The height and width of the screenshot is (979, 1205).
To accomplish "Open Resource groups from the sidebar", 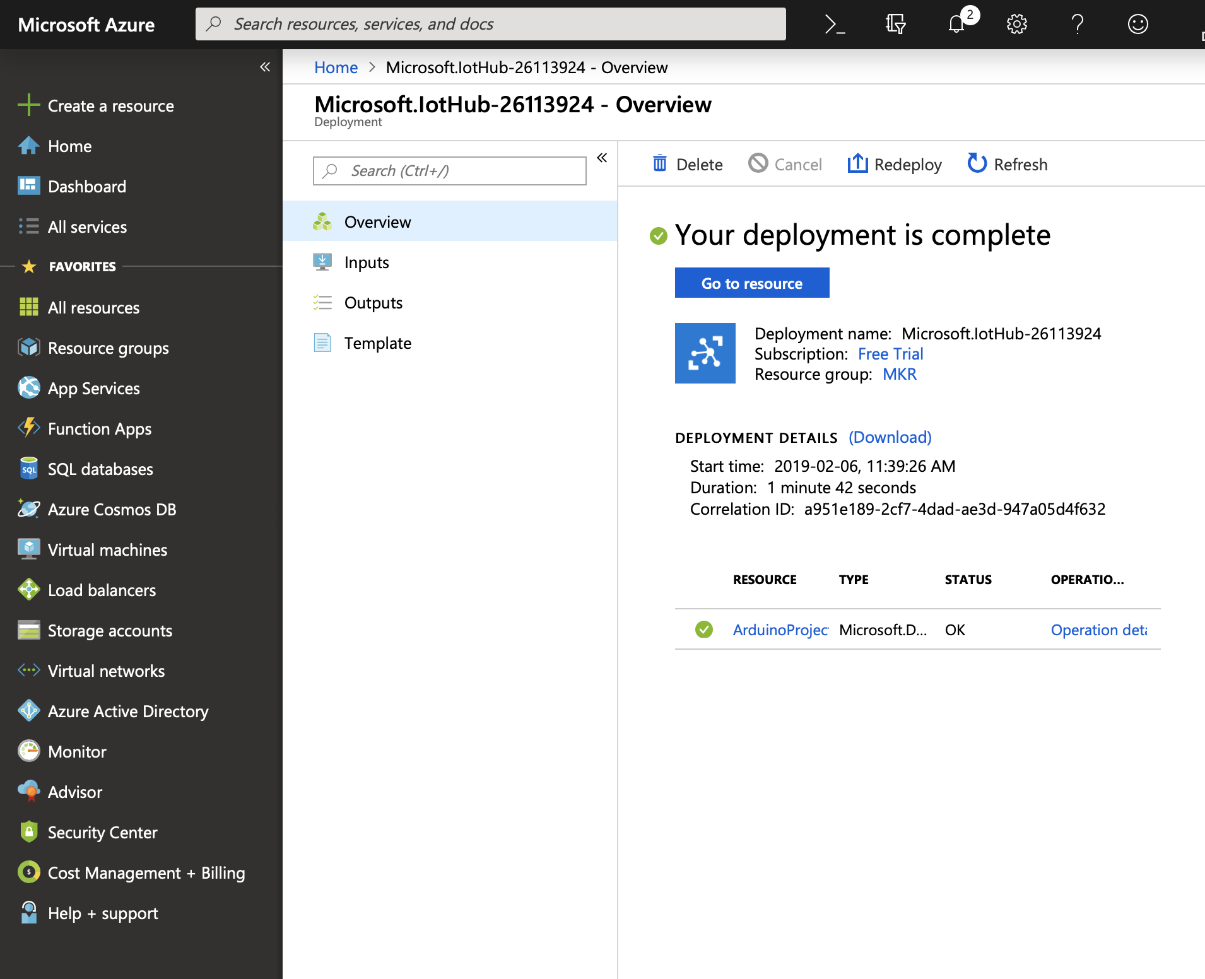I will (x=107, y=348).
